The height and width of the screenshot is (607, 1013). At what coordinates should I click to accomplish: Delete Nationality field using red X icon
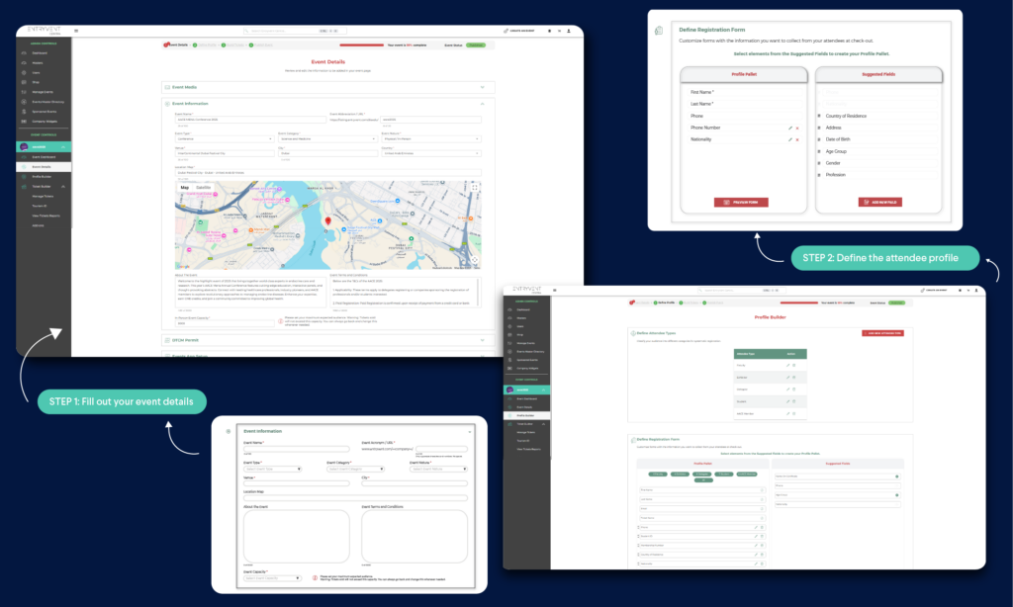(x=797, y=139)
